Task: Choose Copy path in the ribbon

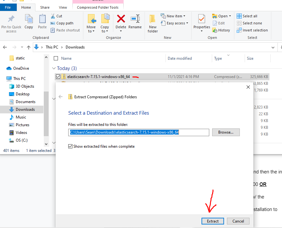Action: (x=62, y=23)
